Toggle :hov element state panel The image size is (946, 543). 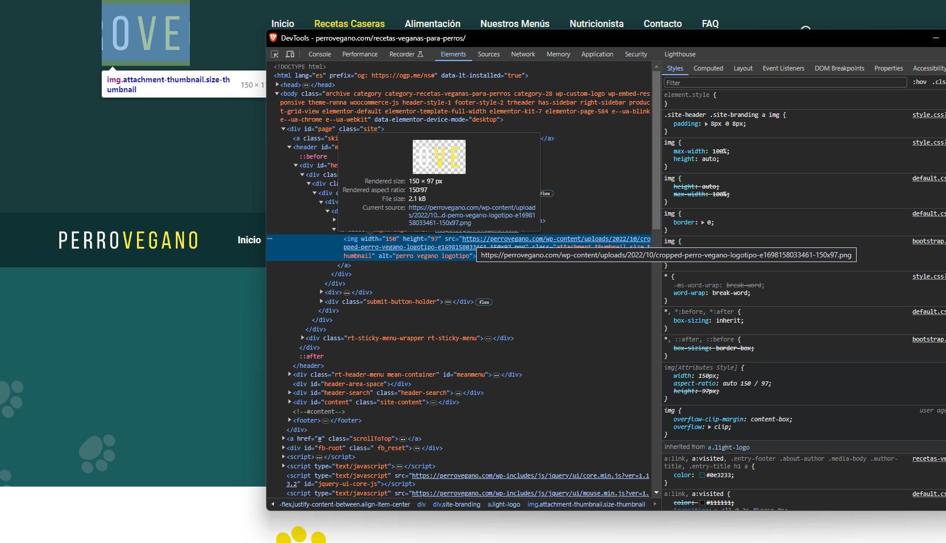coord(920,82)
